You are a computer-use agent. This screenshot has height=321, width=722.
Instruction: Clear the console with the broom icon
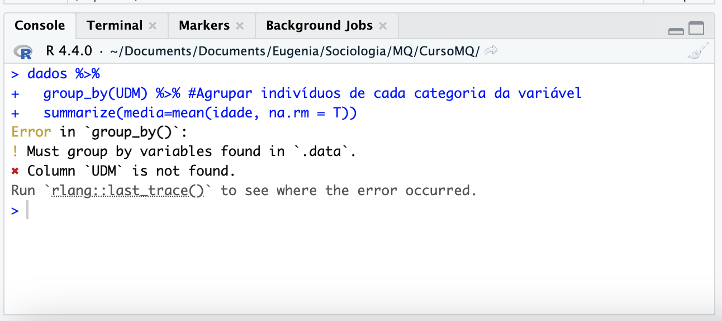[x=697, y=51]
